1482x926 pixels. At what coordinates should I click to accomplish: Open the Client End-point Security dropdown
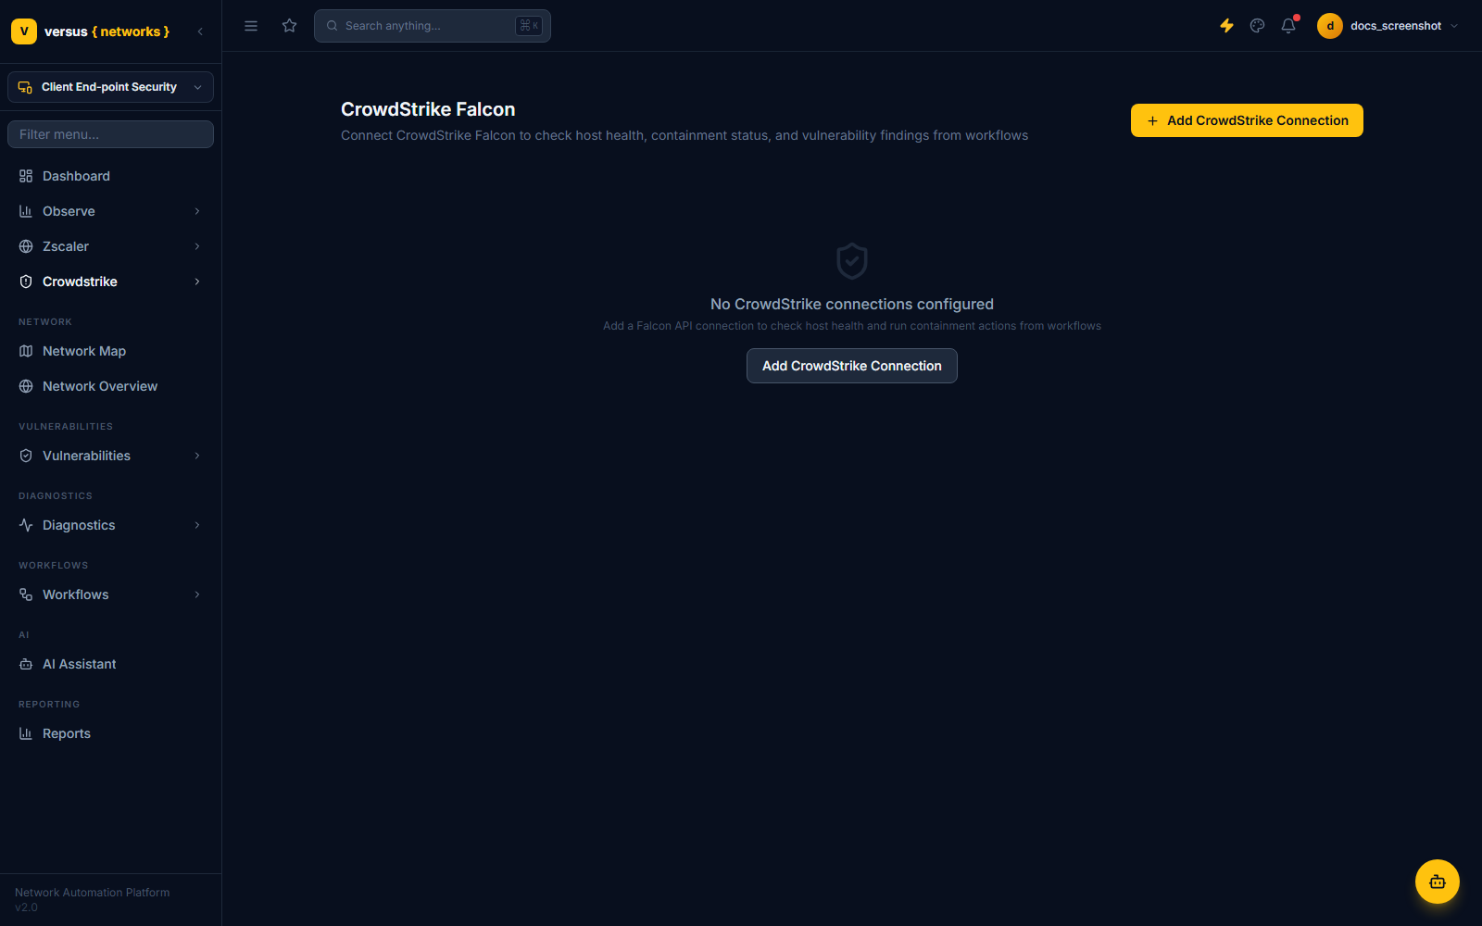point(110,87)
